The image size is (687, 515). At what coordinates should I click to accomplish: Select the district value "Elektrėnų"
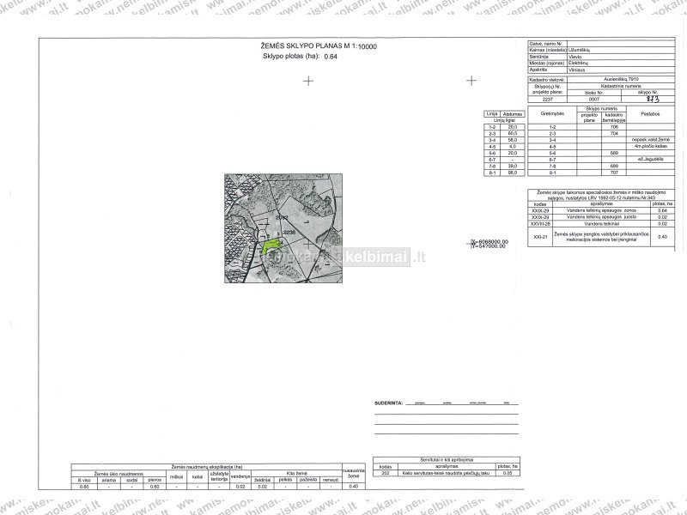[578, 63]
